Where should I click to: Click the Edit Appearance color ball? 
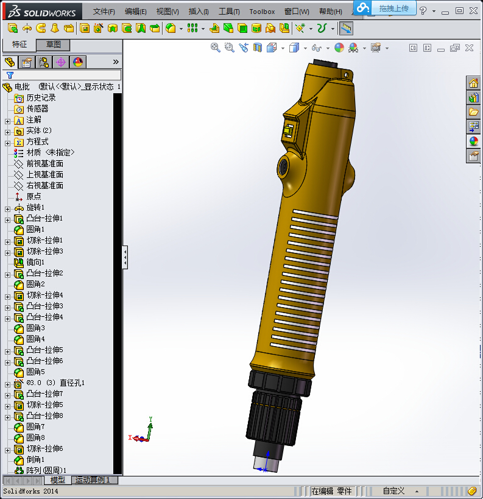tap(339, 48)
